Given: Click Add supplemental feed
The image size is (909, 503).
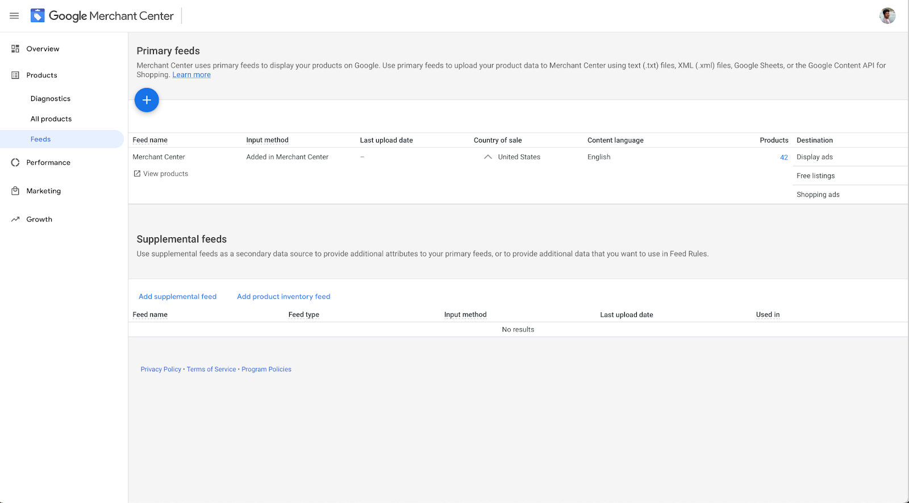Looking at the screenshot, I should (x=177, y=296).
